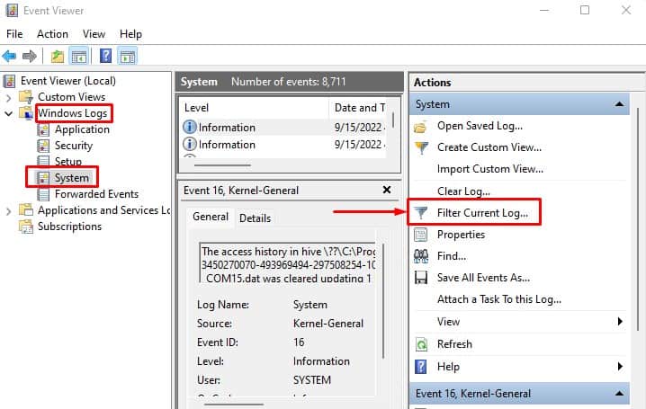The image size is (646, 409).
Task: Select the System log in tree
Action: (72, 178)
